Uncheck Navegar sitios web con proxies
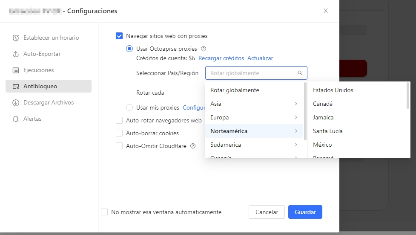The width and height of the screenshot is (416, 235). coord(119,36)
